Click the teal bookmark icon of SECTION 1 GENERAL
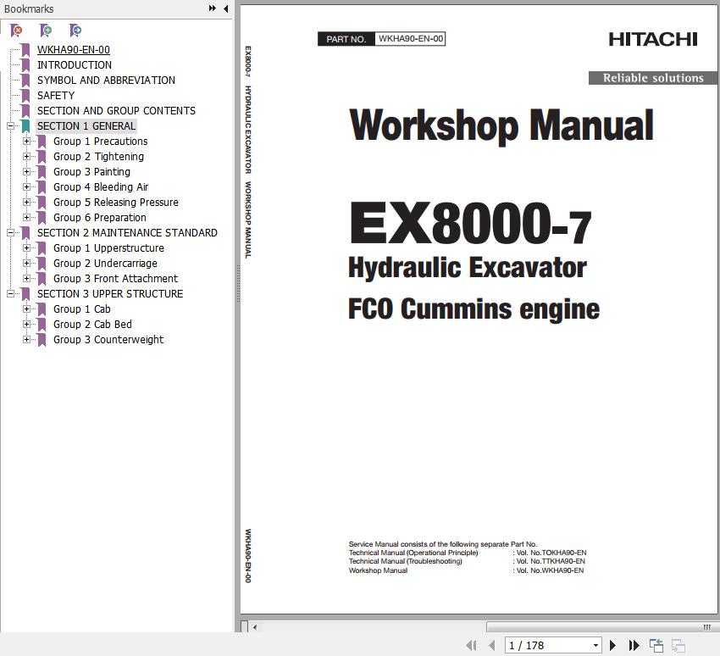 click(25, 126)
